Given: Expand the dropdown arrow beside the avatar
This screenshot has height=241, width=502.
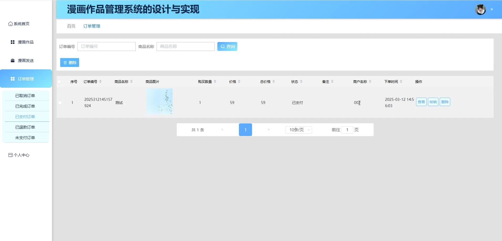Looking at the screenshot, I should [492, 10].
